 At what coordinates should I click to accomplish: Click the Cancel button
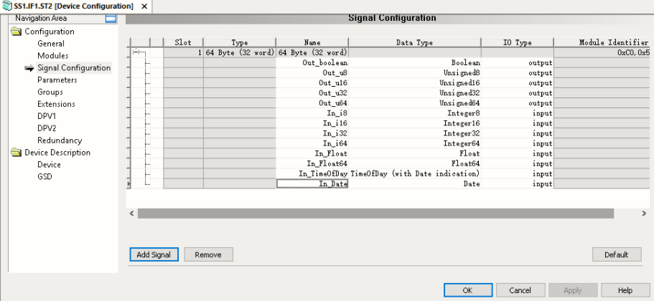tap(520, 290)
